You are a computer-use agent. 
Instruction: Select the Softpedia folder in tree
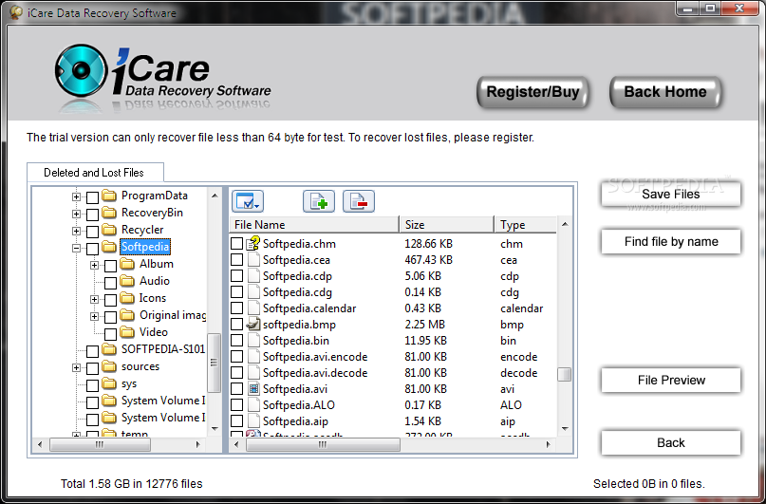click(x=145, y=247)
